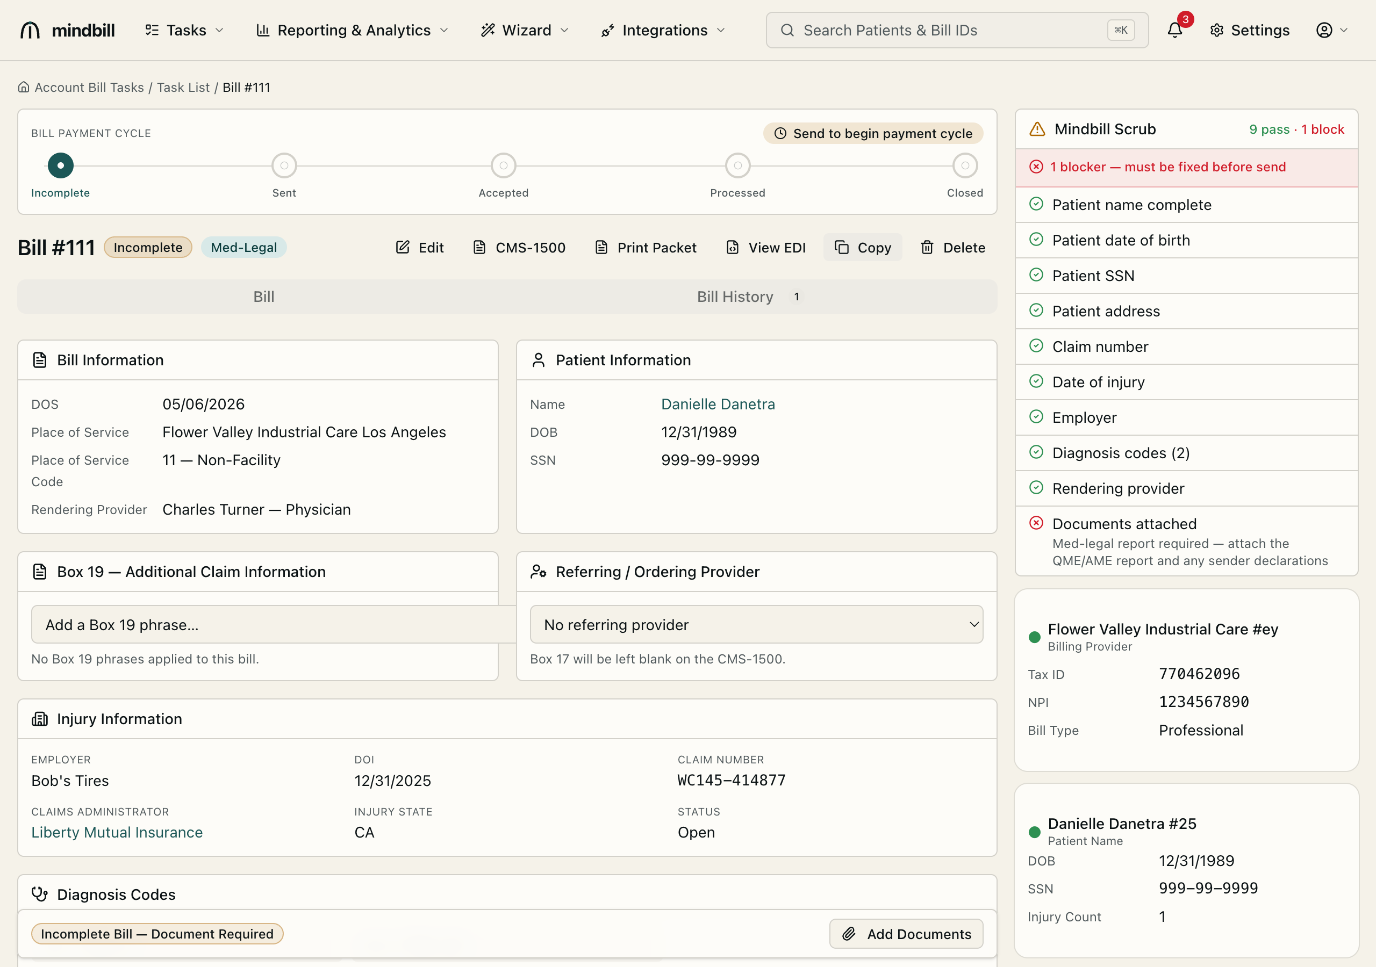The height and width of the screenshot is (967, 1376).
Task: Click the Patient date of birth scrub item
Action: [x=1186, y=240]
